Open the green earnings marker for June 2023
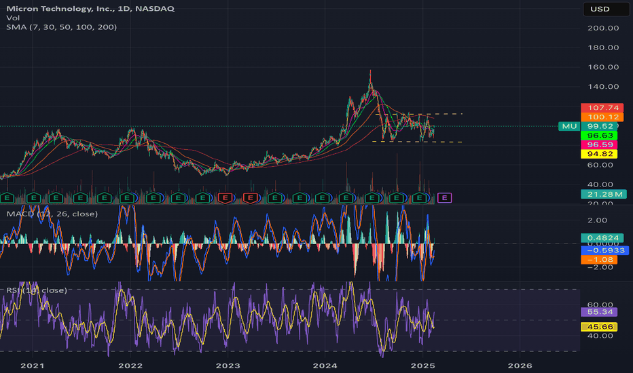Viewport: 633px width, 373px height. (275, 197)
